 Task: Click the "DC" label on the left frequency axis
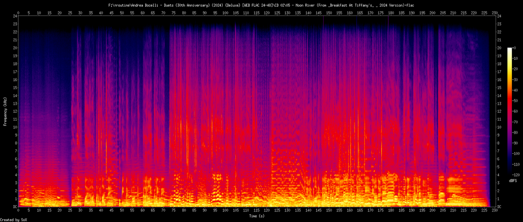15,206
